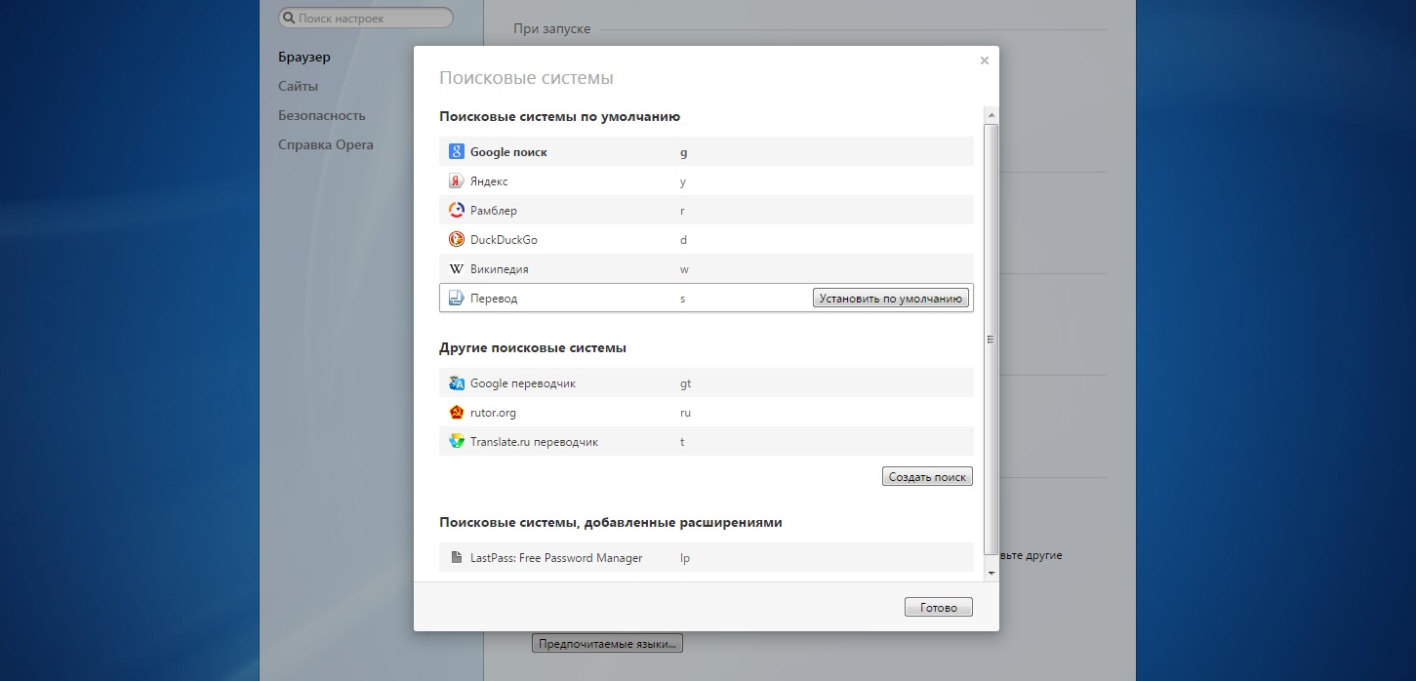Select the DuckDuckGo row name

pos(504,240)
